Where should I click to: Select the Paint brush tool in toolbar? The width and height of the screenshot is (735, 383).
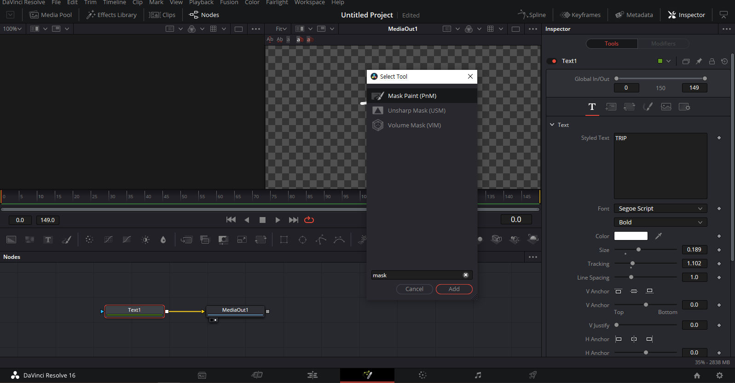click(x=66, y=240)
